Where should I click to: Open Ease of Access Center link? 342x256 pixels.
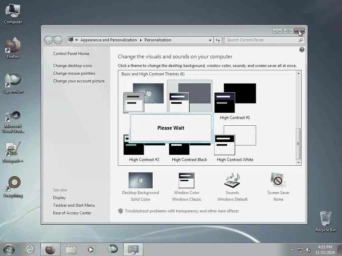pos(72,213)
